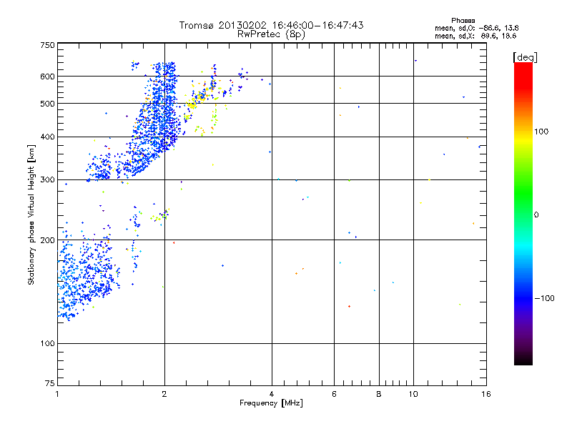The image size is (572, 429).
Task: Click the x-axis label '8'
Action: [x=379, y=394]
